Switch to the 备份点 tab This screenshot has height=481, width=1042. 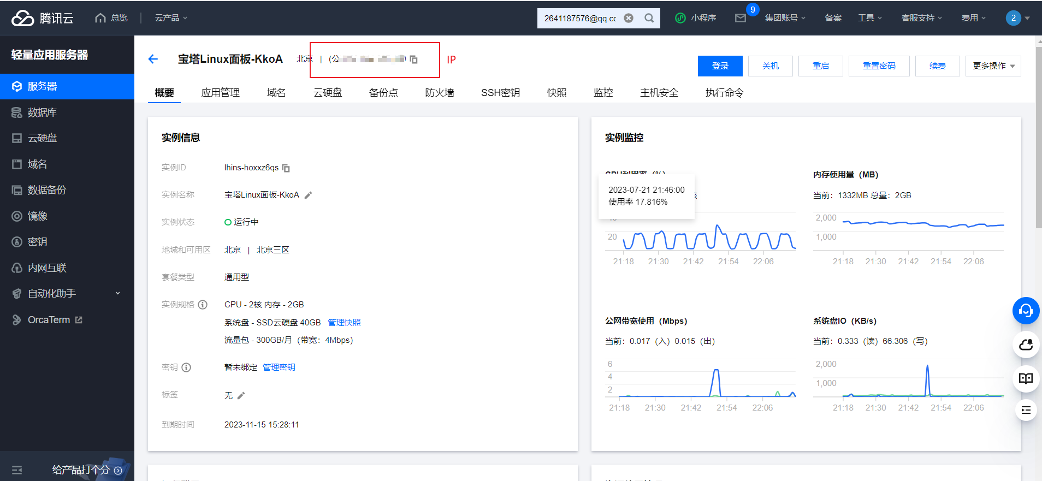pyautogui.click(x=383, y=93)
